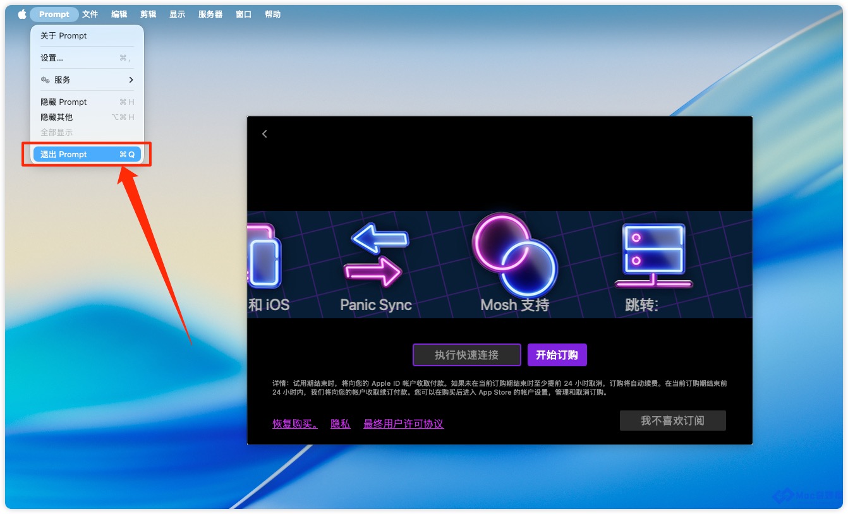Click the 跳转 server icon

click(653, 256)
